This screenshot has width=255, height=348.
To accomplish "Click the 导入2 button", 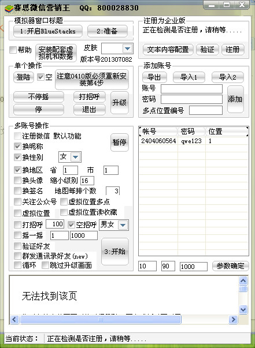I will (228, 77).
